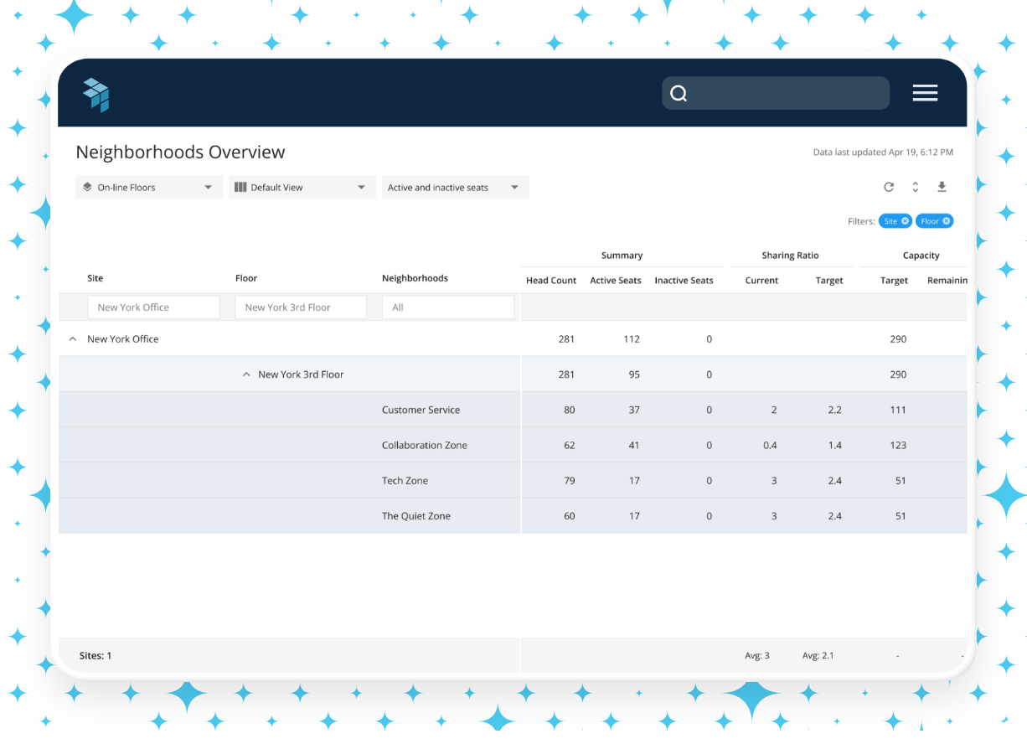1027x749 pixels.
Task: Open the Default View dropdown
Action: pyautogui.click(x=302, y=187)
